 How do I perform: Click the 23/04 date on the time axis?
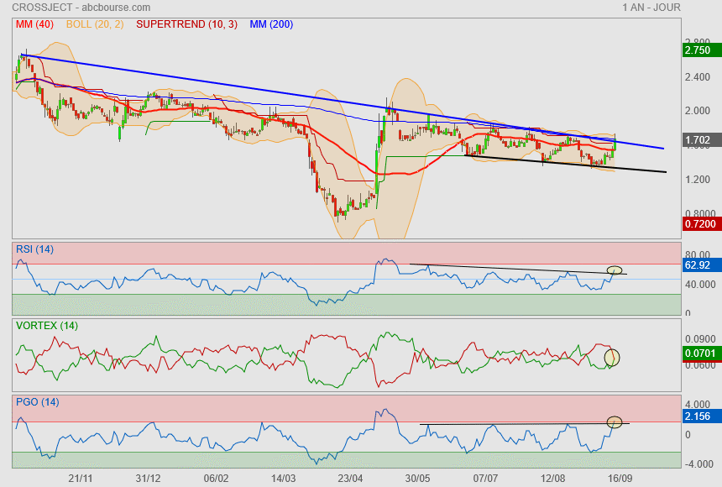(350, 478)
